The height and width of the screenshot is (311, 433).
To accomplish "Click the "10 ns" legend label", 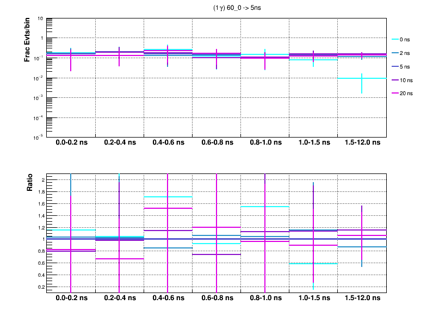I will (x=405, y=80).
